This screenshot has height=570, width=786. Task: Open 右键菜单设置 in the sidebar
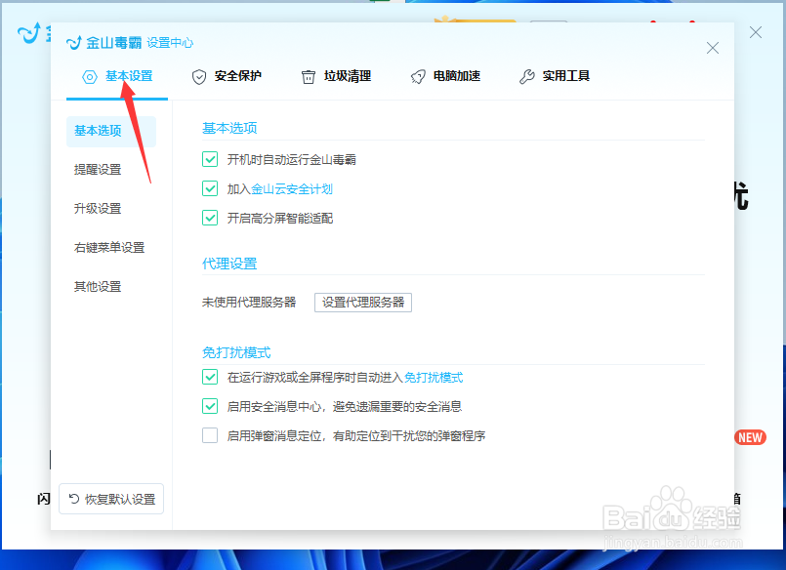point(109,248)
